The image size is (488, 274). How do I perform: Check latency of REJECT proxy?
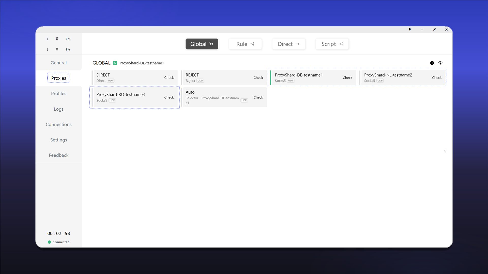[x=258, y=78]
